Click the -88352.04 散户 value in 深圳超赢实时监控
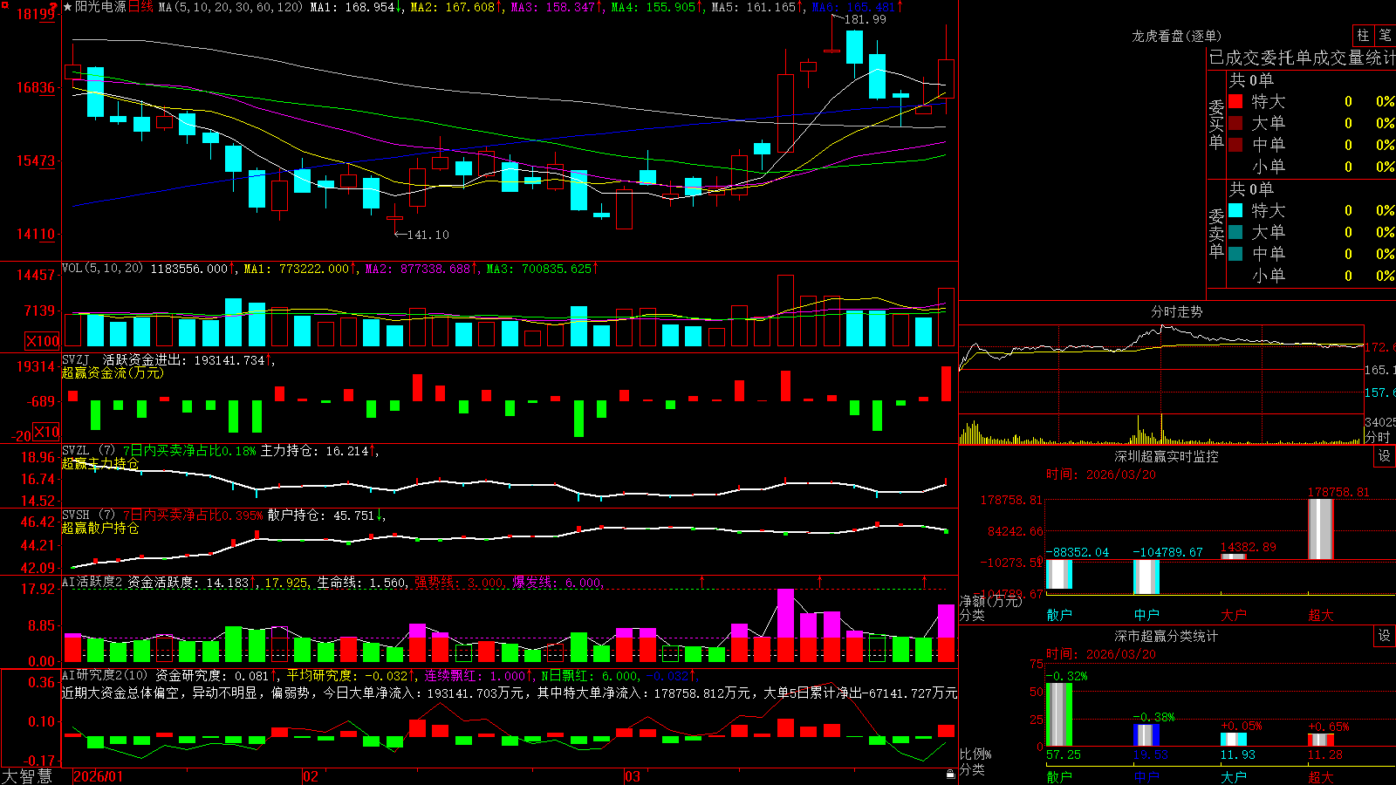Viewport: 1396px width, 785px height. tap(1078, 552)
